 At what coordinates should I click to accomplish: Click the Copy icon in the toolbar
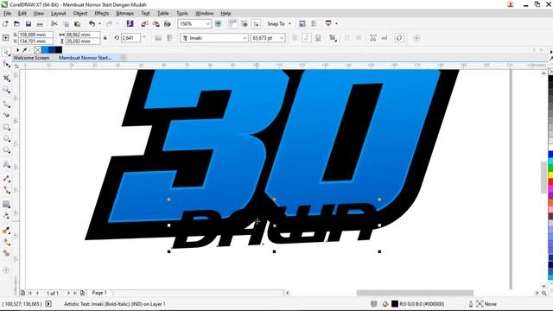[66, 23]
